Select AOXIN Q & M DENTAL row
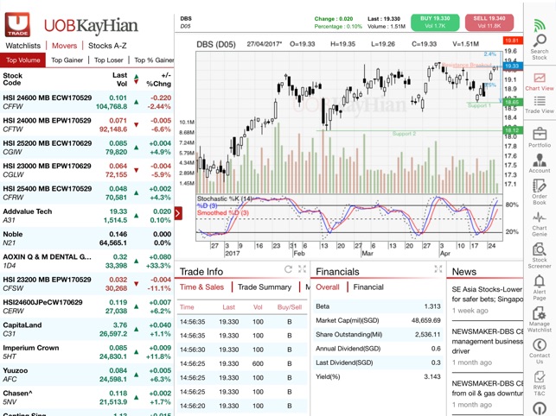 coord(86,261)
